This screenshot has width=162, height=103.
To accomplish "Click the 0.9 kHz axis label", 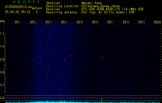I will pos(2,59).
